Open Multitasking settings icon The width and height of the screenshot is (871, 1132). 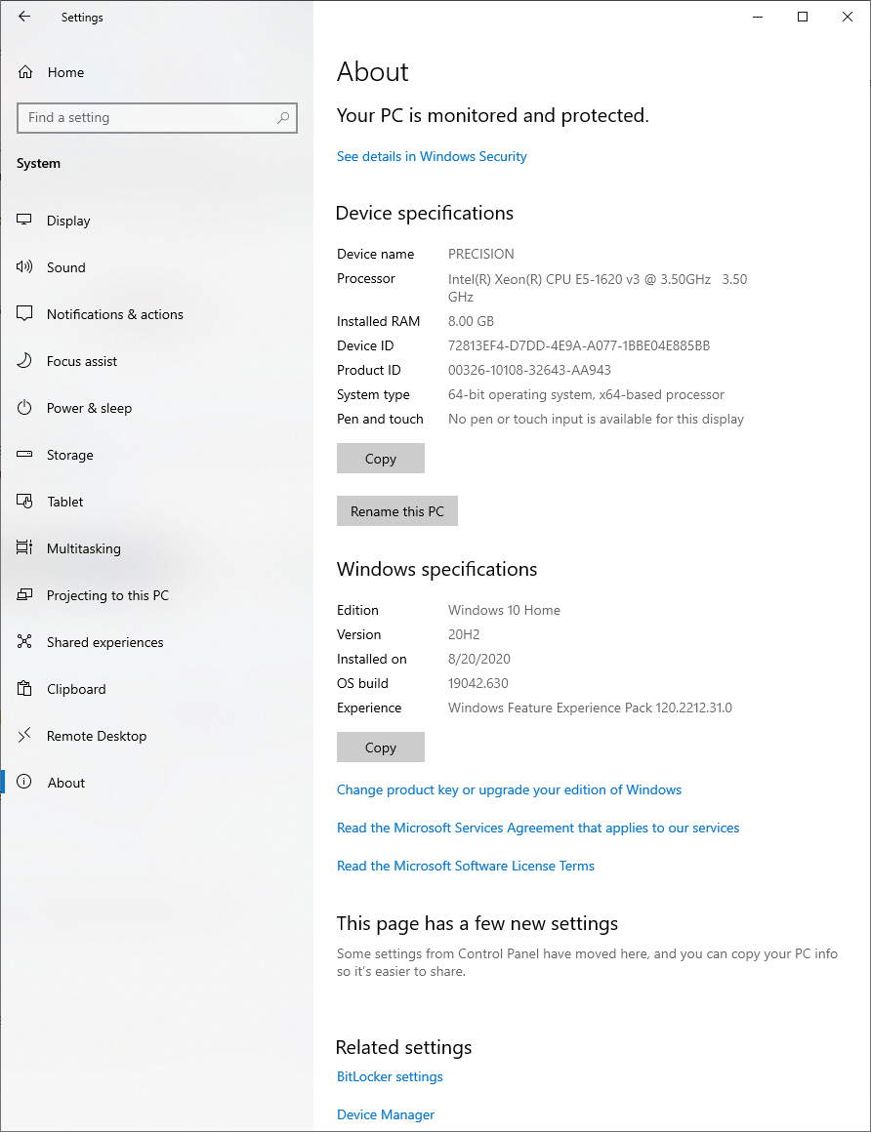tap(23, 548)
